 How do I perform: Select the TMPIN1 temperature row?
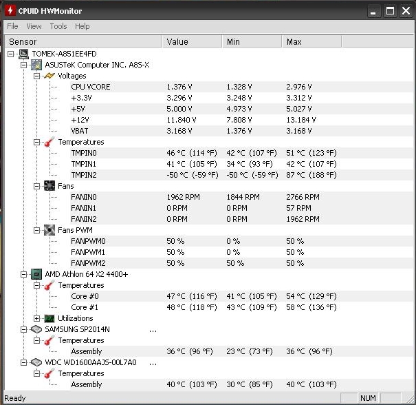[x=241, y=164]
